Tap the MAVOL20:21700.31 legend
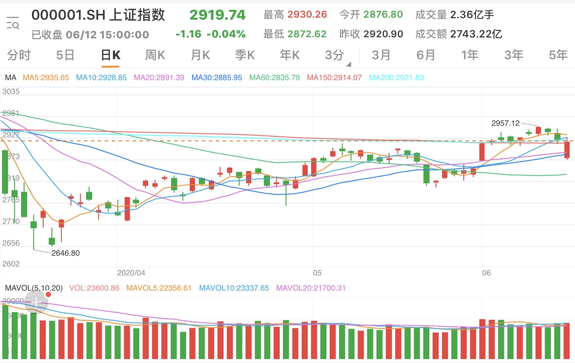This screenshot has width=575, height=363. [311, 288]
